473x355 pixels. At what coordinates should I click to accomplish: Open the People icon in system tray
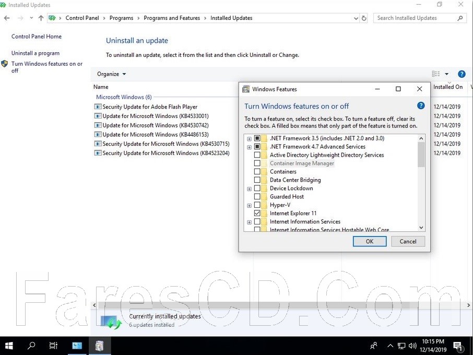373,346
